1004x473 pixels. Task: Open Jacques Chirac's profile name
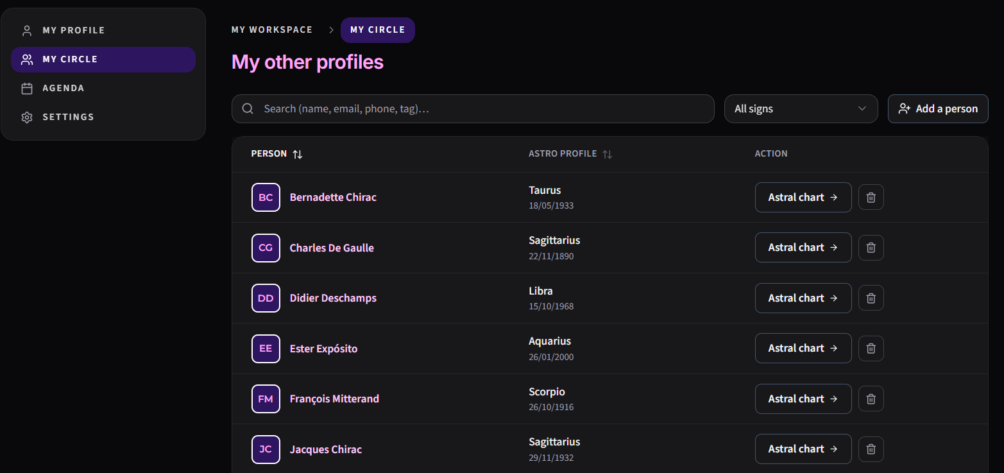click(x=326, y=449)
